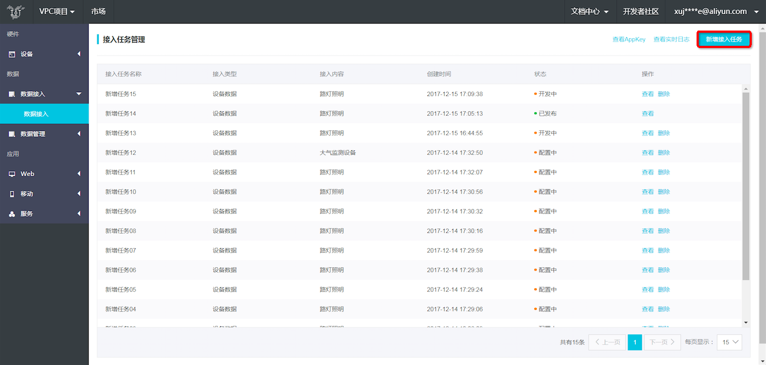Image resolution: width=766 pixels, height=365 pixels.
Task: Click the 上一页 pagination button
Action: tap(607, 342)
